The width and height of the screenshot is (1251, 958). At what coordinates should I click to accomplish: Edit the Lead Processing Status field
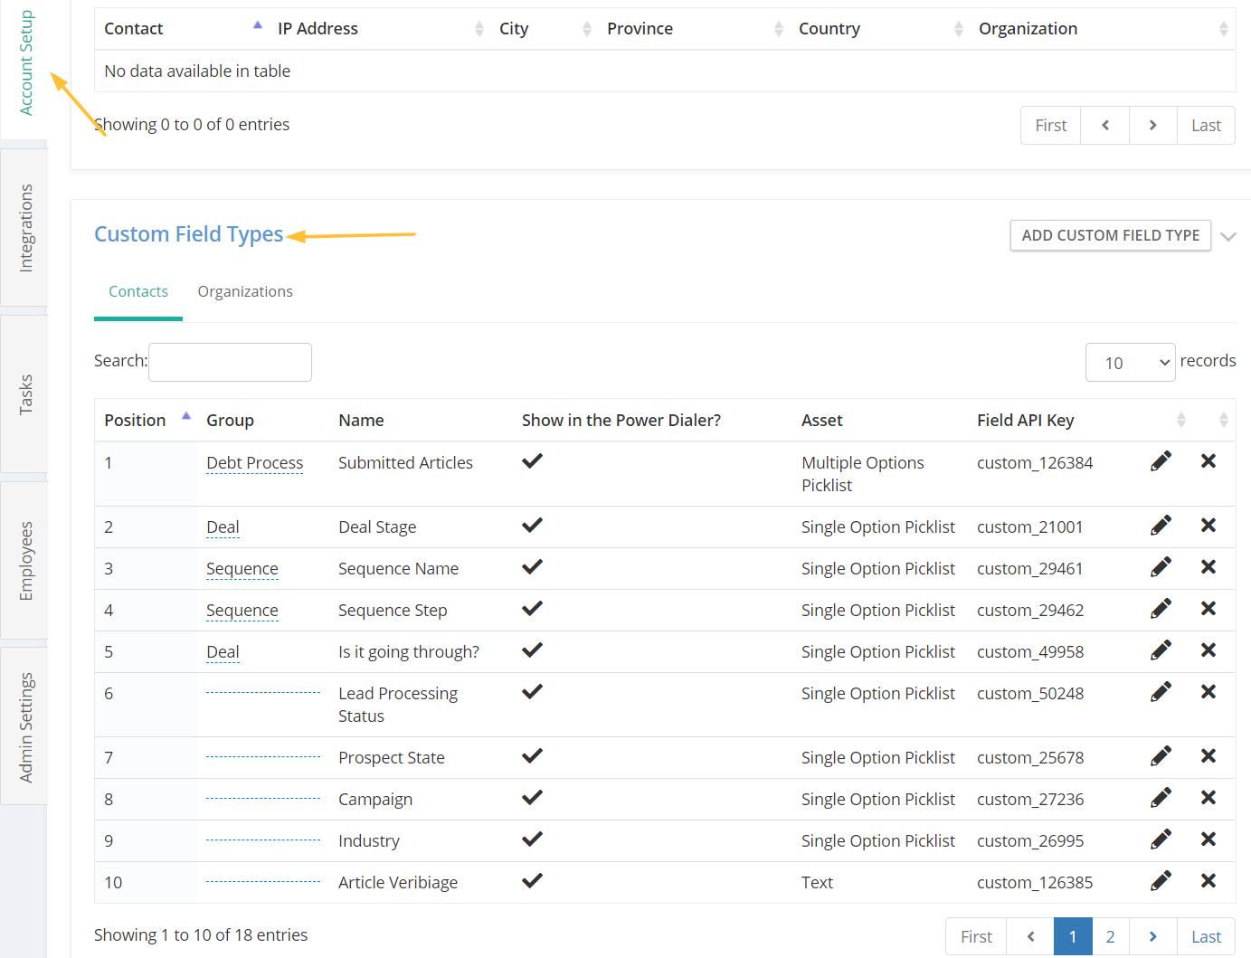[1161, 692]
